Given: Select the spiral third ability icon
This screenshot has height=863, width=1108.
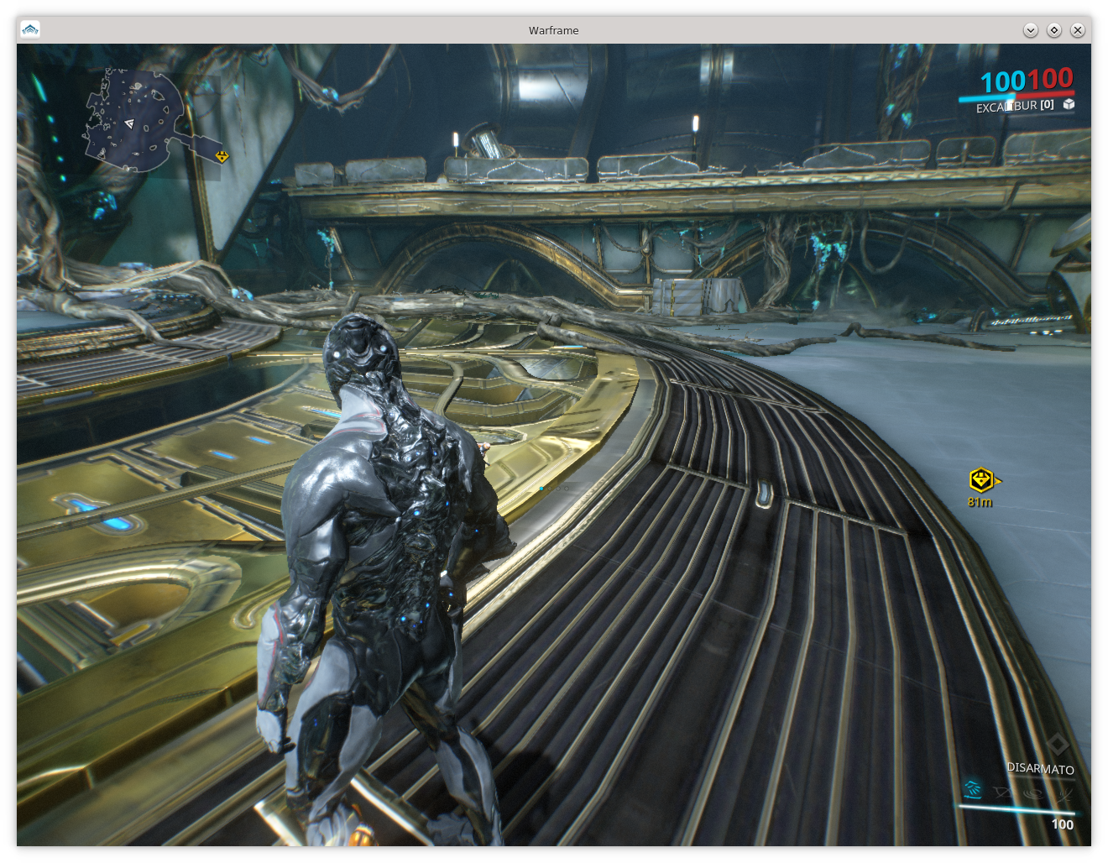Looking at the screenshot, I should click(1032, 793).
